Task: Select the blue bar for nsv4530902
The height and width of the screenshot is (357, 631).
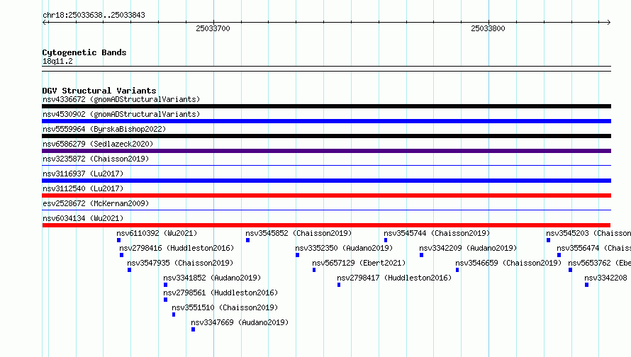Action: pos(326,121)
